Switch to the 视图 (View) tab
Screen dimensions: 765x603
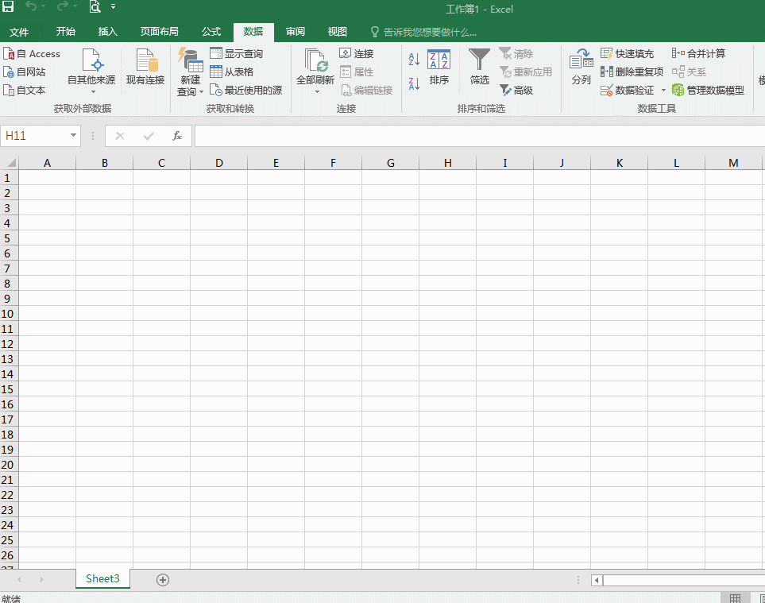click(x=337, y=32)
